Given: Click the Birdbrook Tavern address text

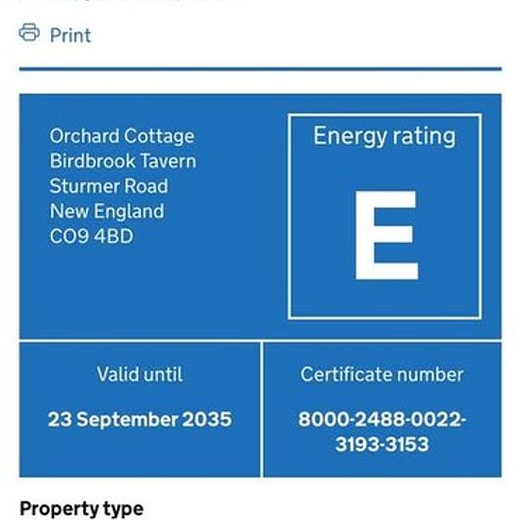Looking at the screenshot, I should (123, 161).
